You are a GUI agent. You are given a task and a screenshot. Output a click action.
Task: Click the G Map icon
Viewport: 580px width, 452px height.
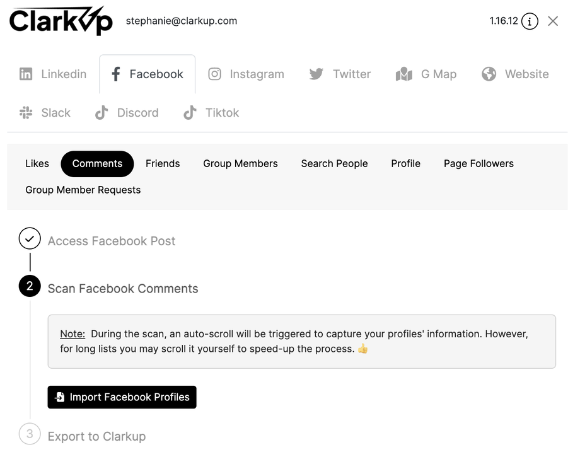point(404,74)
